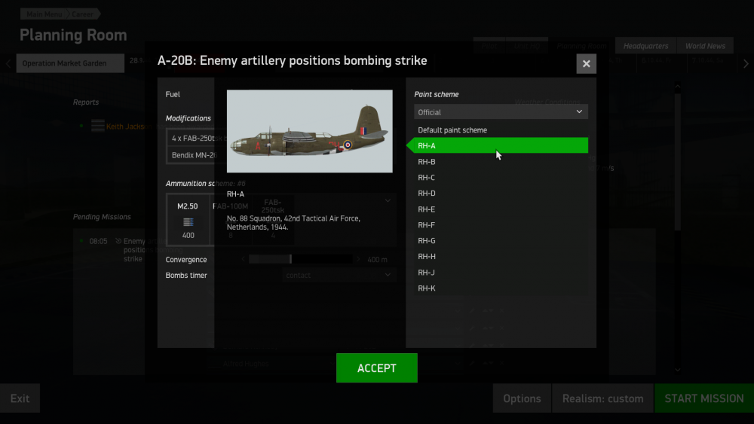
Task: Select the M2.50 ammunition belt icon
Action: 188,221
